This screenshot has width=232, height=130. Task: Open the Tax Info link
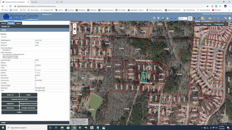click(4, 37)
